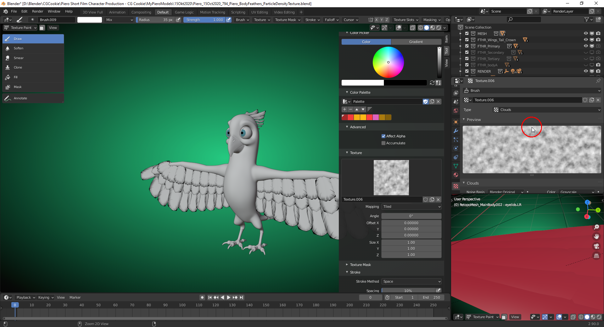Screen dimensions: 604x327
Task: Open the texture Type Clouds dropdown
Action: pyautogui.click(x=547, y=110)
